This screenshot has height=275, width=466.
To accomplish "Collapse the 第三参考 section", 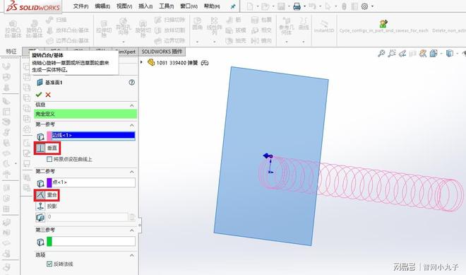I will point(132,230).
